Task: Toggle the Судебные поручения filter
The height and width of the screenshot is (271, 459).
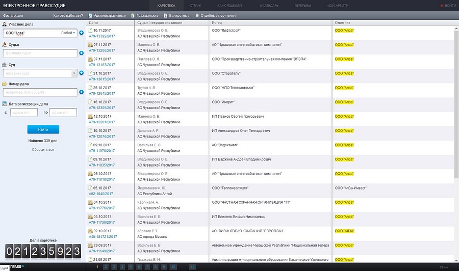Action: point(216,15)
